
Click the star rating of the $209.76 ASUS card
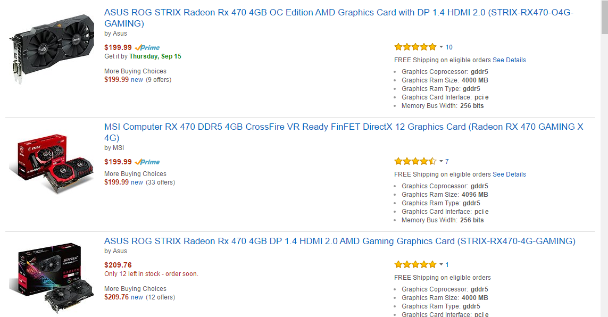point(415,265)
